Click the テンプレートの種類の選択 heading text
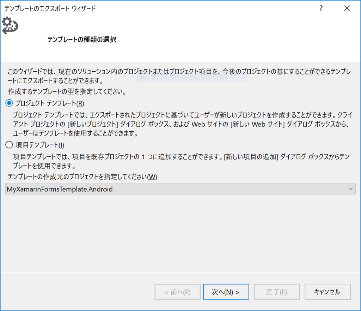This screenshot has height=311, width=361. click(82, 40)
